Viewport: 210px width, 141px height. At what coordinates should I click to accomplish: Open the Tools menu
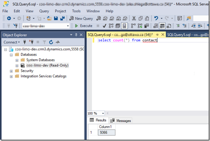pyautogui.click(x=76, y=11)
